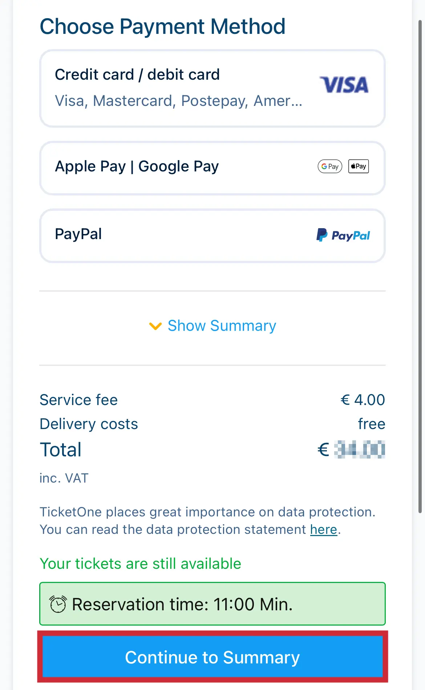Click the Apple Pay badge icon
Image resolution: width=425 pixels, height=690 pixels.
point(359,166)
